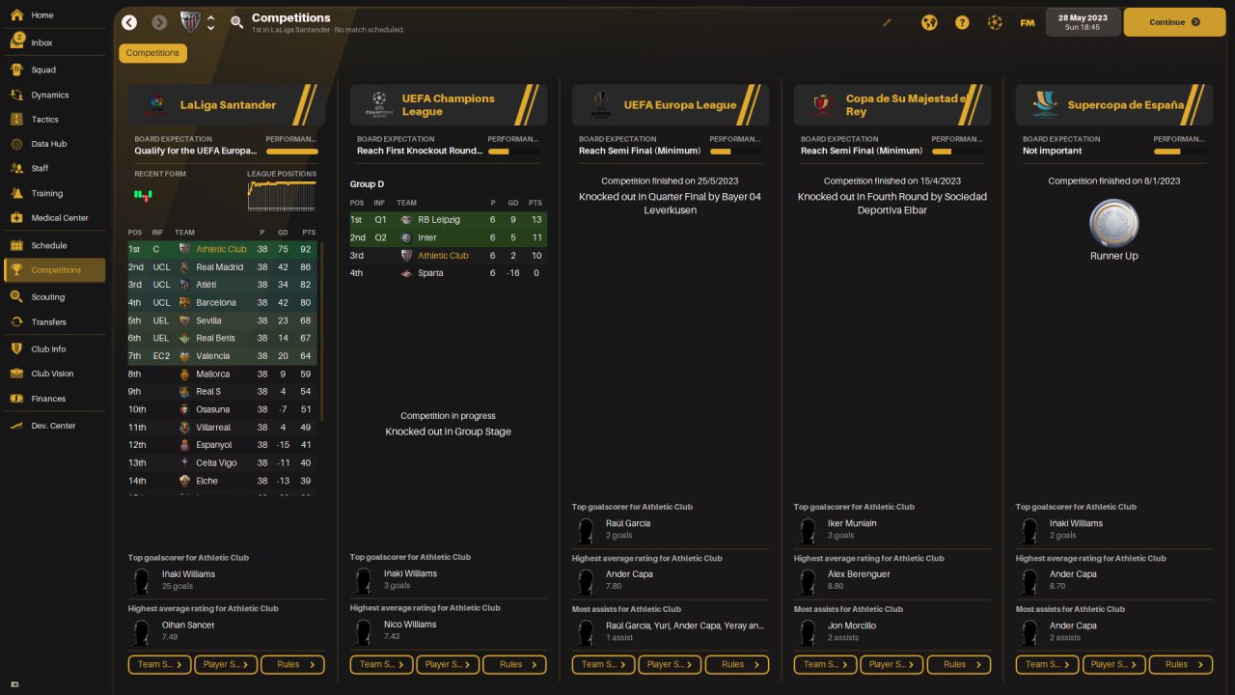The width and height of the screenshot is (1235, 695).
Task: Go forward with the right arrow button
Action: [x=159, y=22]
